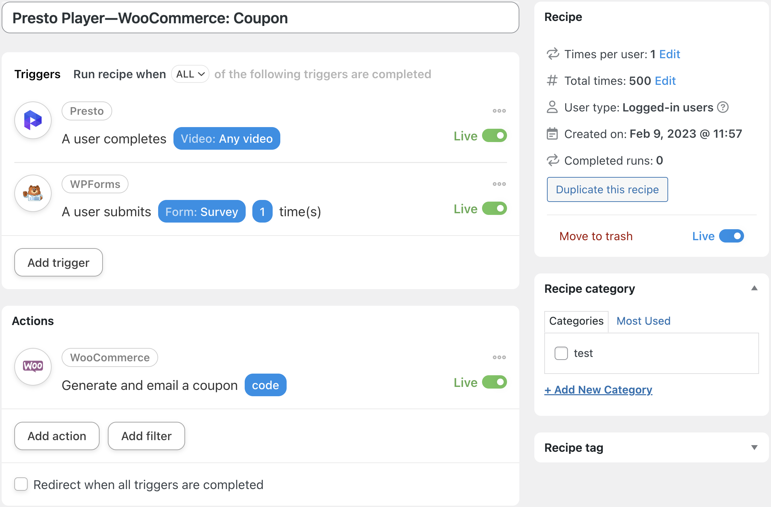Toggle Live switch for WPForms submit trigger

[x=494, y=209]
